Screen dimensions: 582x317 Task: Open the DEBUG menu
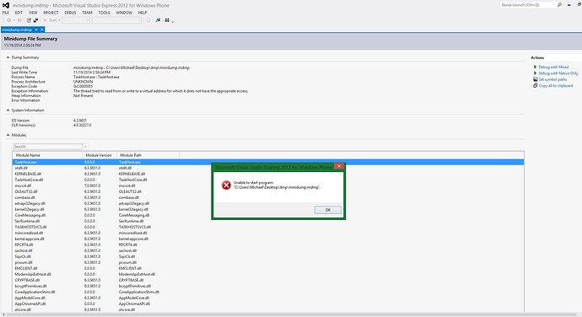[x=70, y=13]
